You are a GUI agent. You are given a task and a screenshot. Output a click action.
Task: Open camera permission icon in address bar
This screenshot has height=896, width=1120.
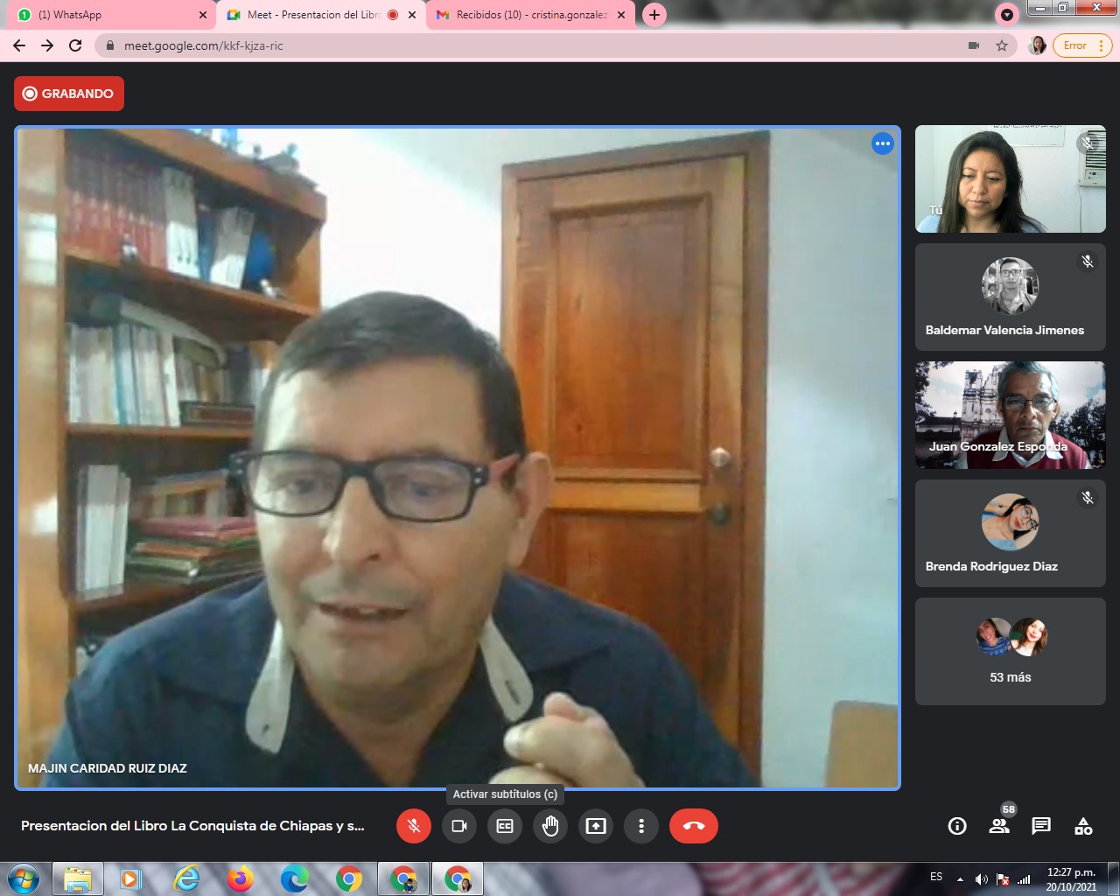pos(974,45)
